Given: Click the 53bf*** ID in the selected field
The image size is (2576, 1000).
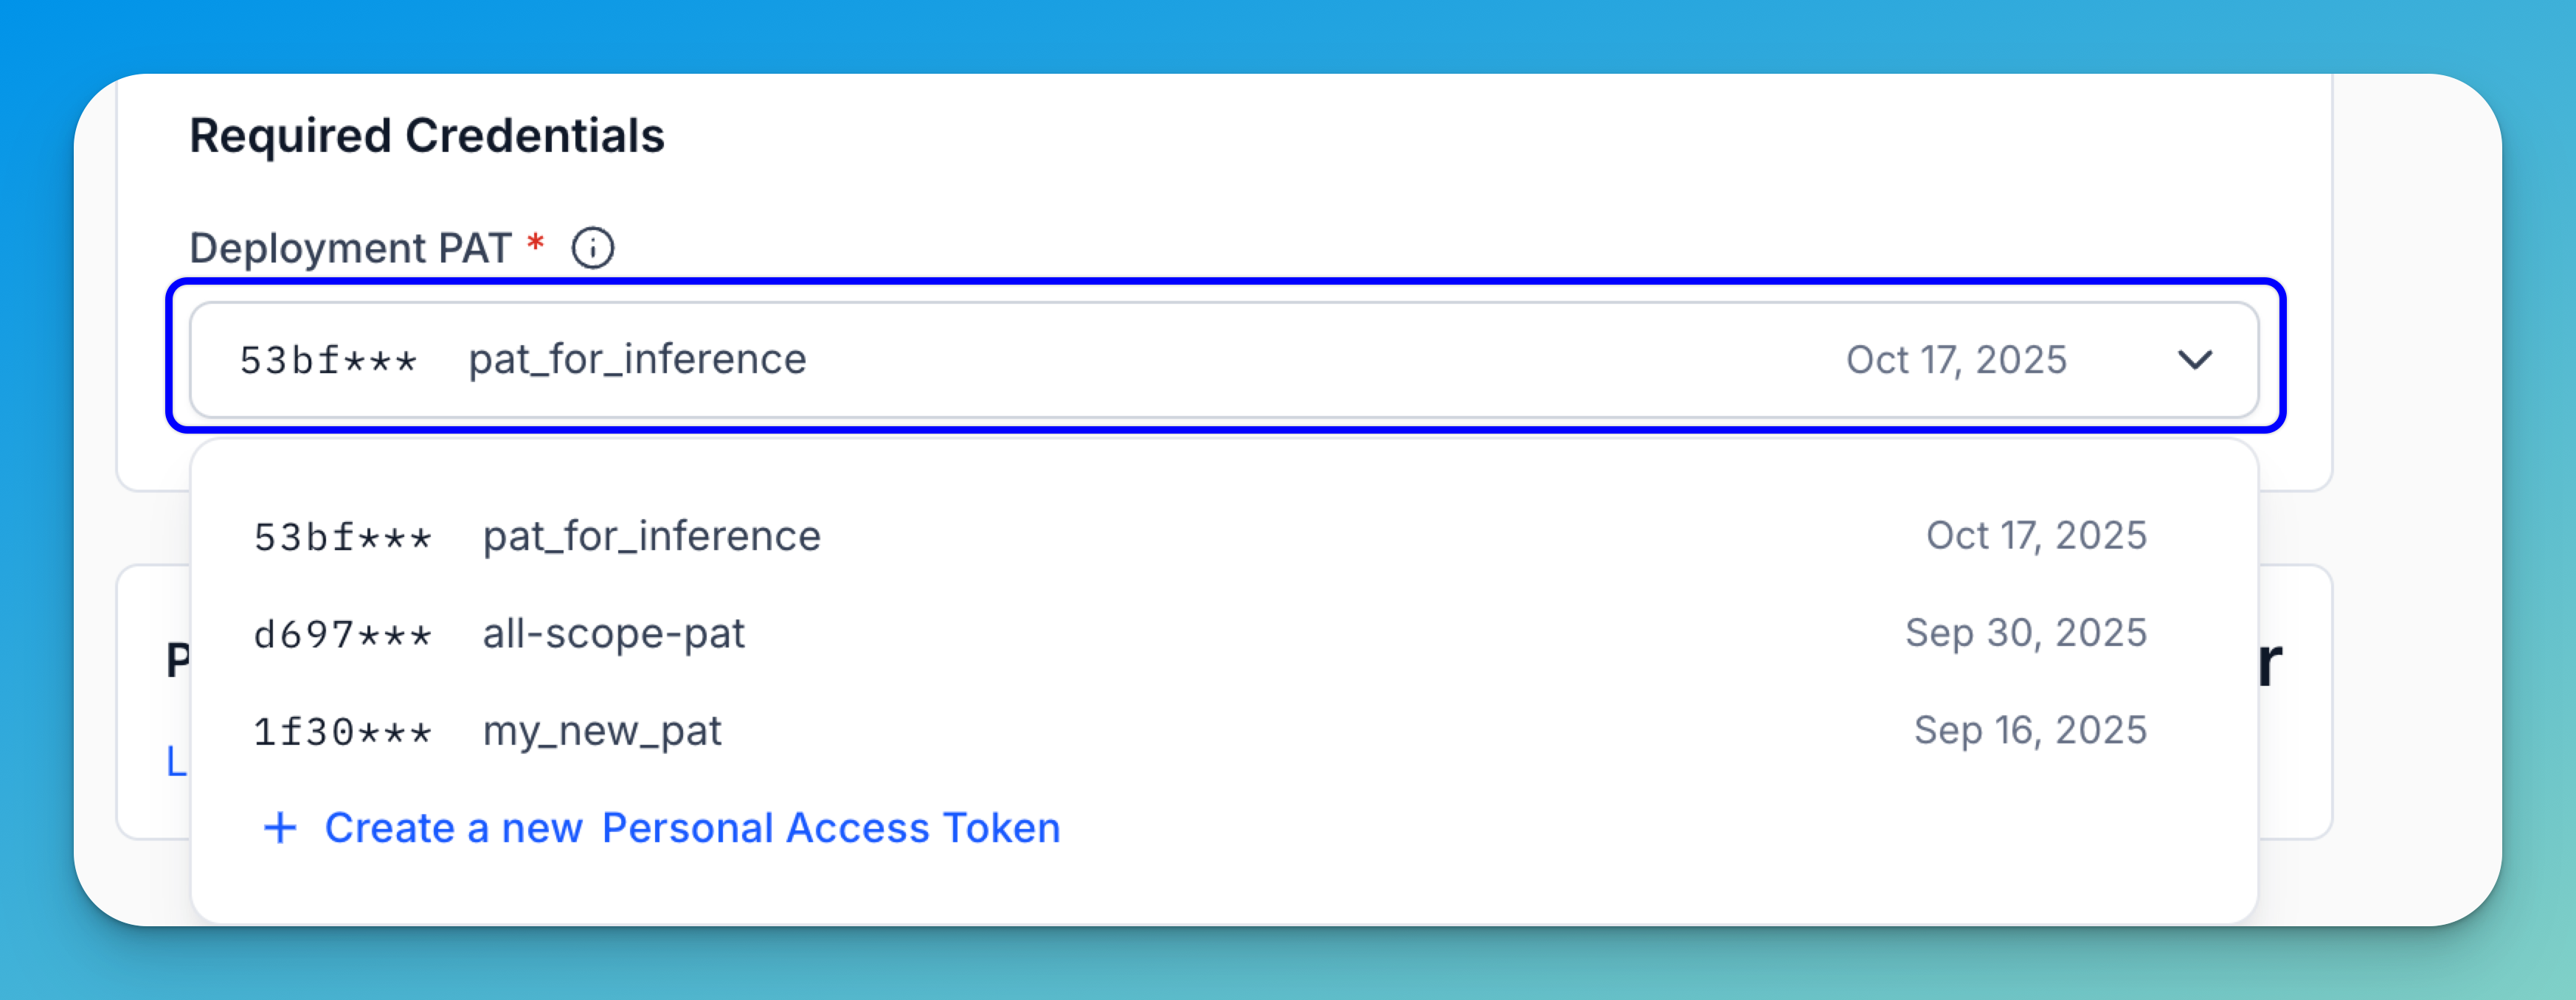Looking at the screenshot, I should 328,361.
